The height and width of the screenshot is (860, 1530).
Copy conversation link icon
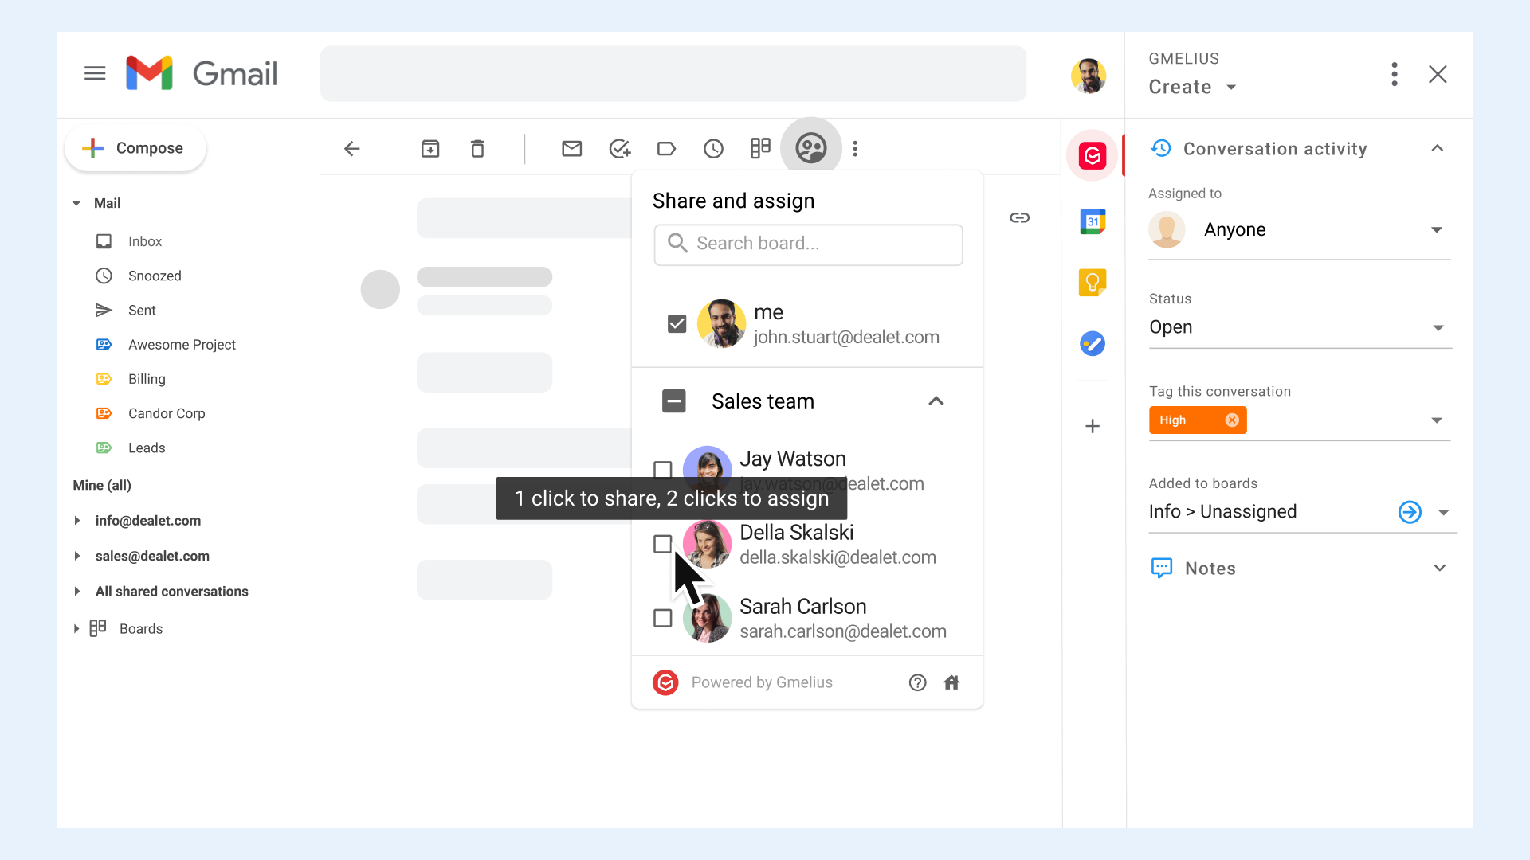(x=1019, y=217)
